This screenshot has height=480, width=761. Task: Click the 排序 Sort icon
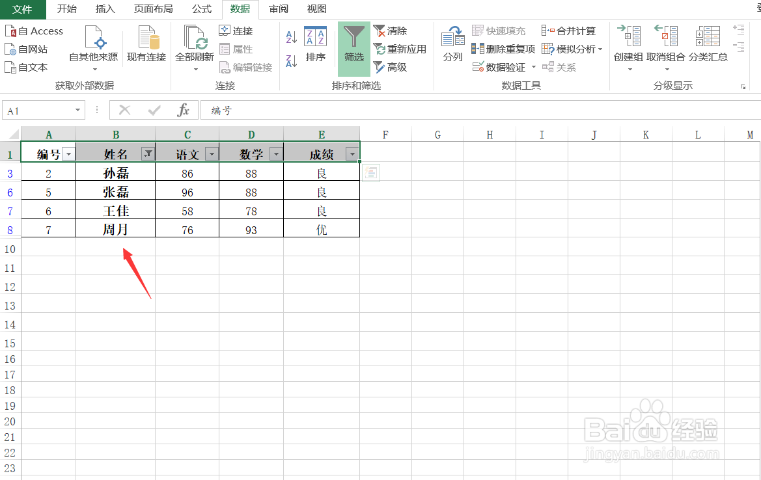click(x=315, y=46)
